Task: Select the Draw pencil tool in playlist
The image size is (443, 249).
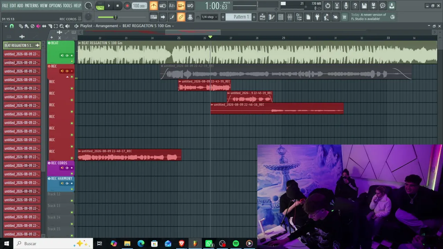Action: click(x=21, y=26)
